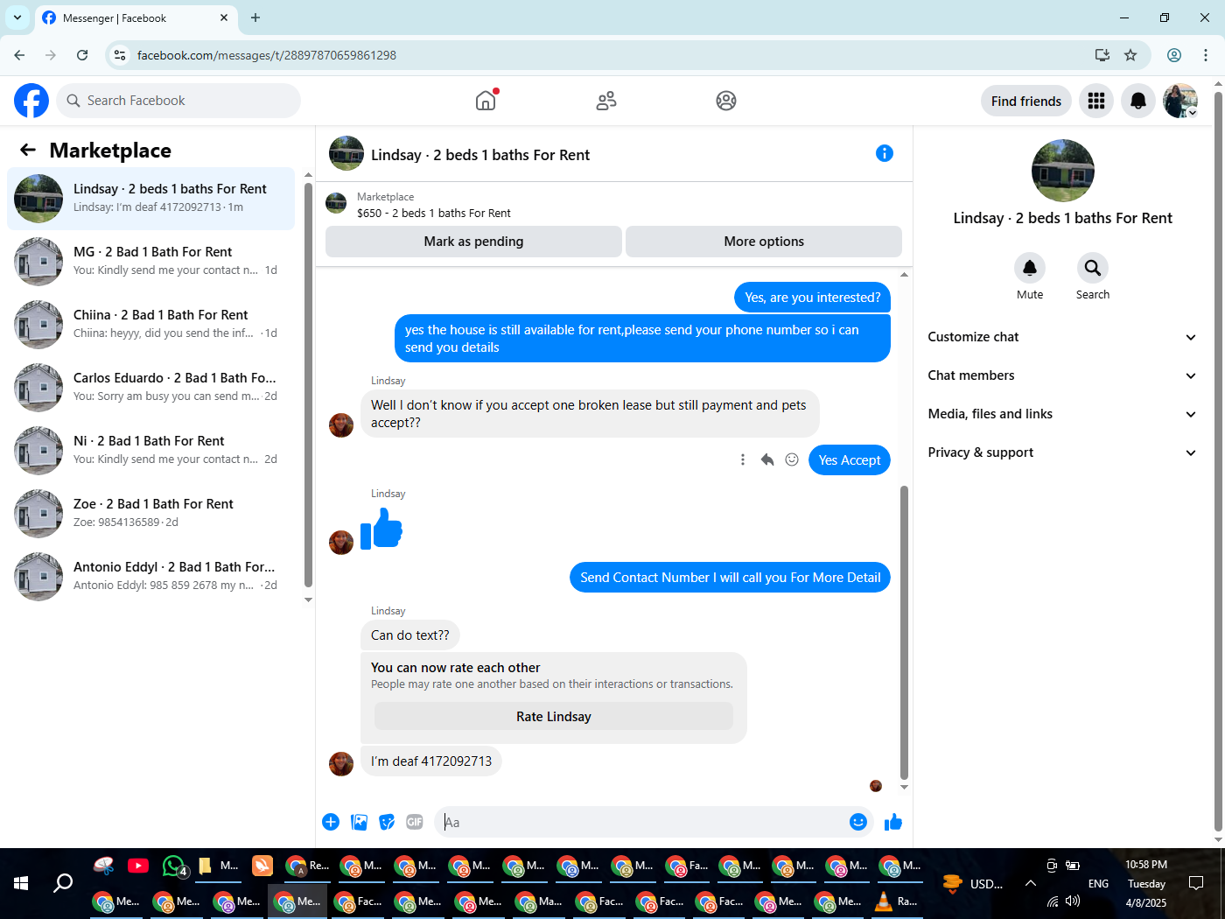Open the Groups icon in top bar
The image size is (1225, 919).
click(x=726, y=101)
